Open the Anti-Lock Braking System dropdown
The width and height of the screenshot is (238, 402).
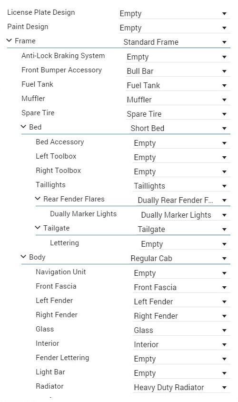(178, 57)
